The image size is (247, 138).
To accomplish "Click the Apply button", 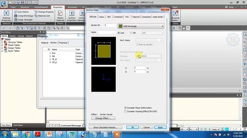I will pos(161,127).
